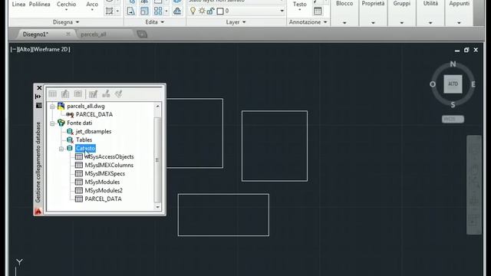Screen dimensions: 491x276
Task: Open the WCS dropdown below ViewCube
Action: pyautogui.click(x=453, y=119)
